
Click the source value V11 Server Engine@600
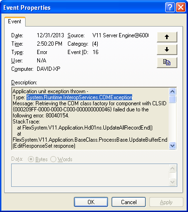121,35
